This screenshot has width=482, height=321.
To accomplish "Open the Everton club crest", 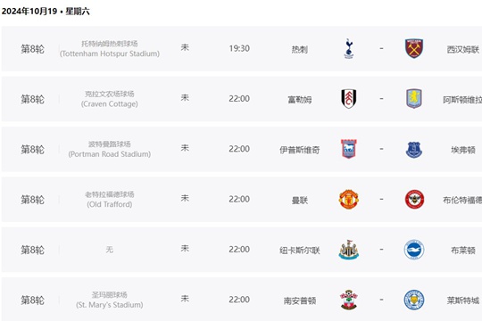I will tap(414, 150).
